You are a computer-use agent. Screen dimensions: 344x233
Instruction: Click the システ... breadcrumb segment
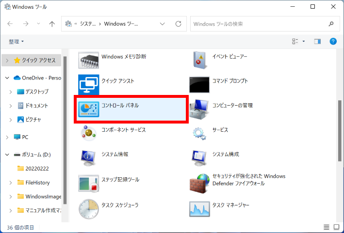tap(88, 24)
